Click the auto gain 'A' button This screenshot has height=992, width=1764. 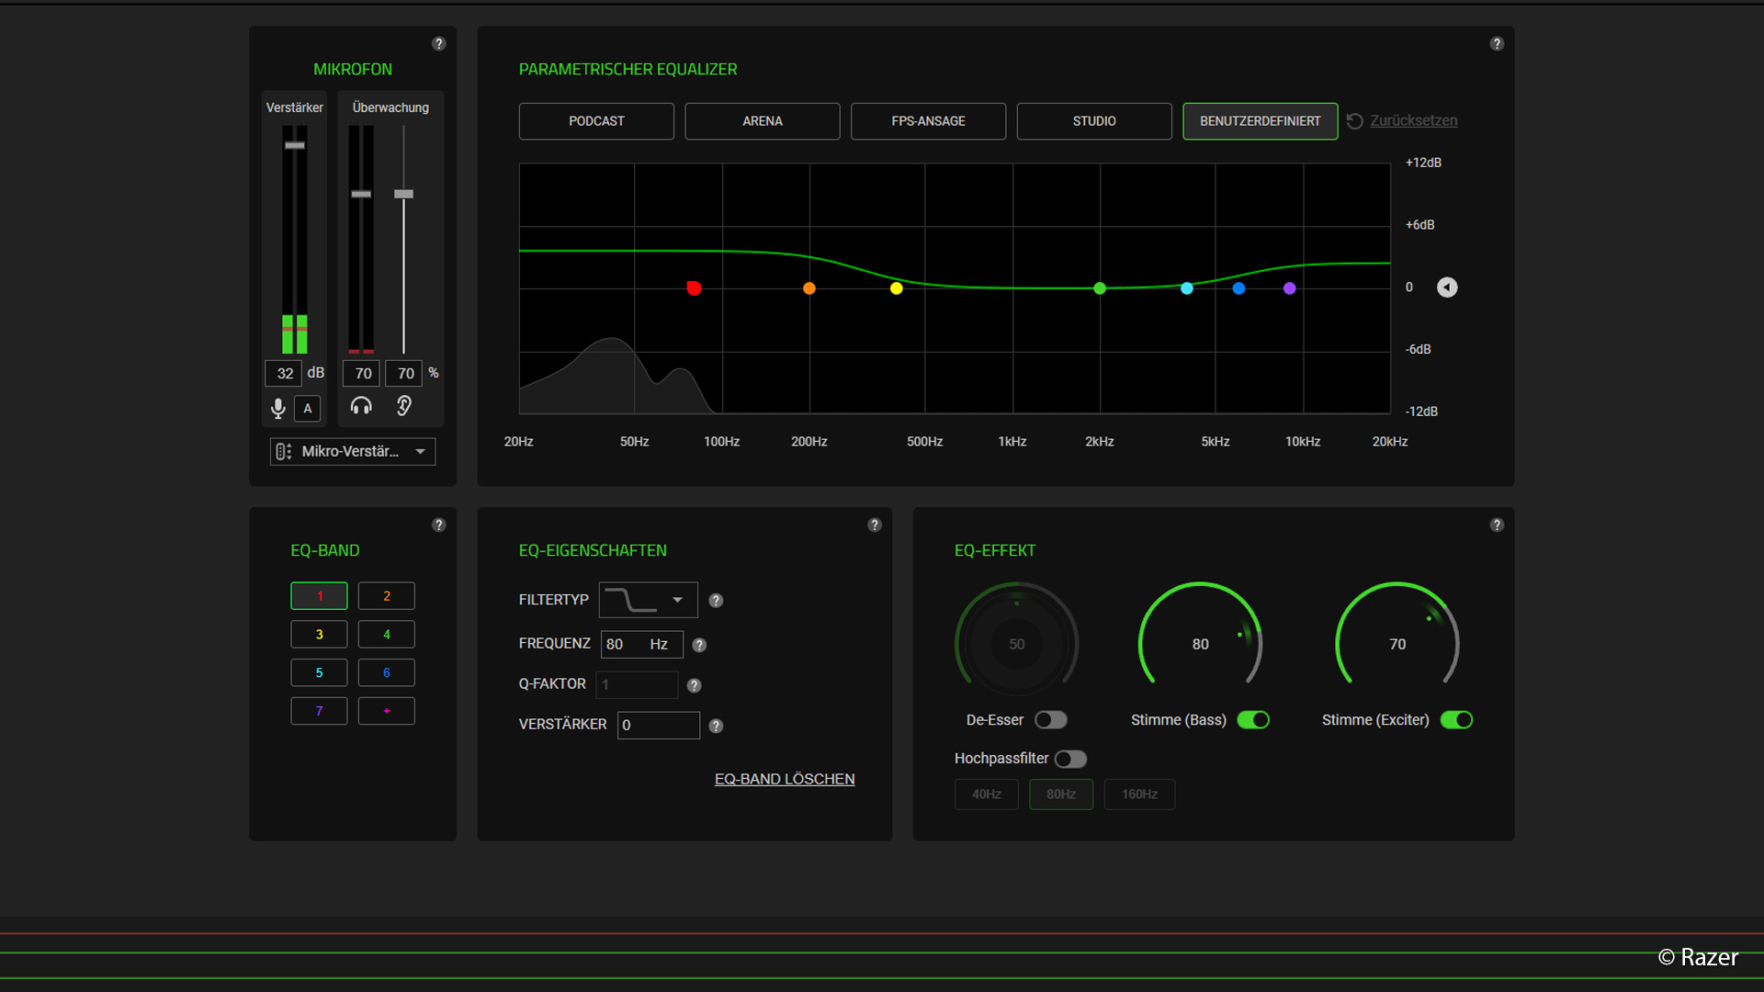click(x=308, y=409)
